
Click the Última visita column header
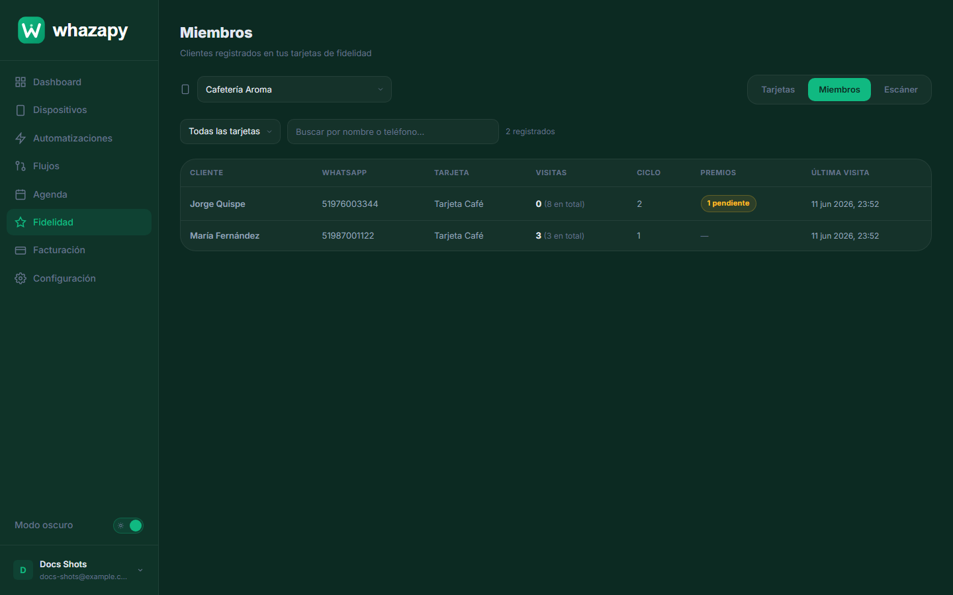[x=840, y=173]
